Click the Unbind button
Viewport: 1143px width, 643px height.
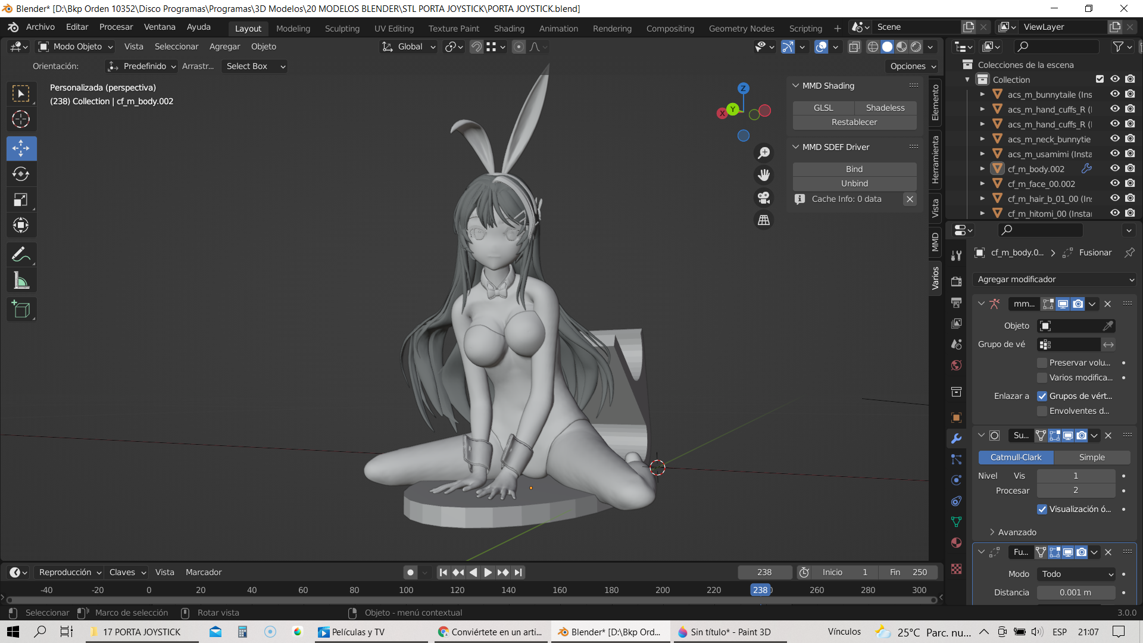click(x=854, y=183)
